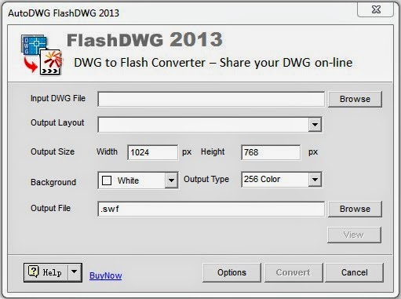Image resolution: width=401 pixels, height=299 pixels.
Task: Click the "Output Type" label
Action: 206,180
